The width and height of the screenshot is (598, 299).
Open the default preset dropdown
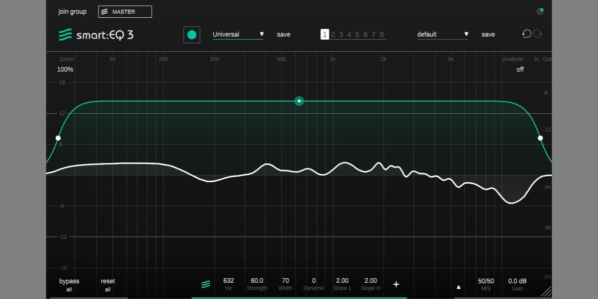(442, 35)
